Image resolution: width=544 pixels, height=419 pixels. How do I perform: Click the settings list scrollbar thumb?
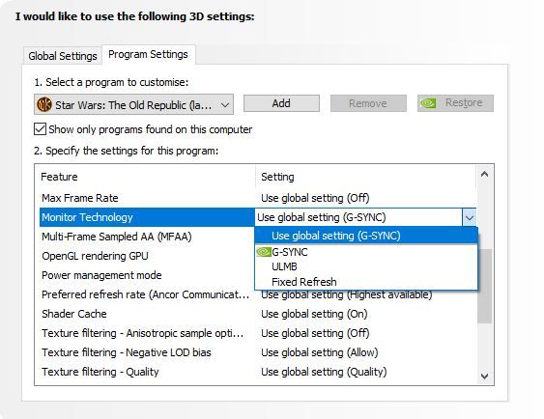point(485,286)
